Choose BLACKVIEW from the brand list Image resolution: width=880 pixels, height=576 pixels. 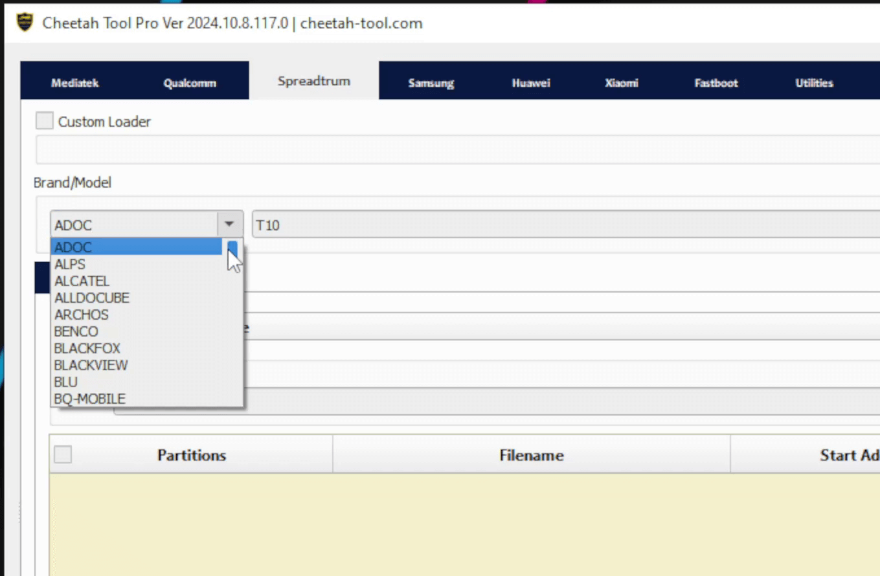pos(137,365)
